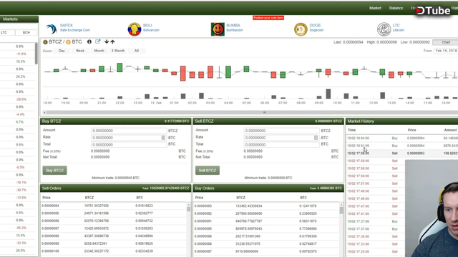Screen dimensions: 458x257
Task: Click the calculator icon in Buy Rate field
Action: (163, 138)
